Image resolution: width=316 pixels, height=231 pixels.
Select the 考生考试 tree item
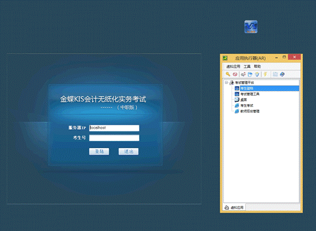[247, 105]
